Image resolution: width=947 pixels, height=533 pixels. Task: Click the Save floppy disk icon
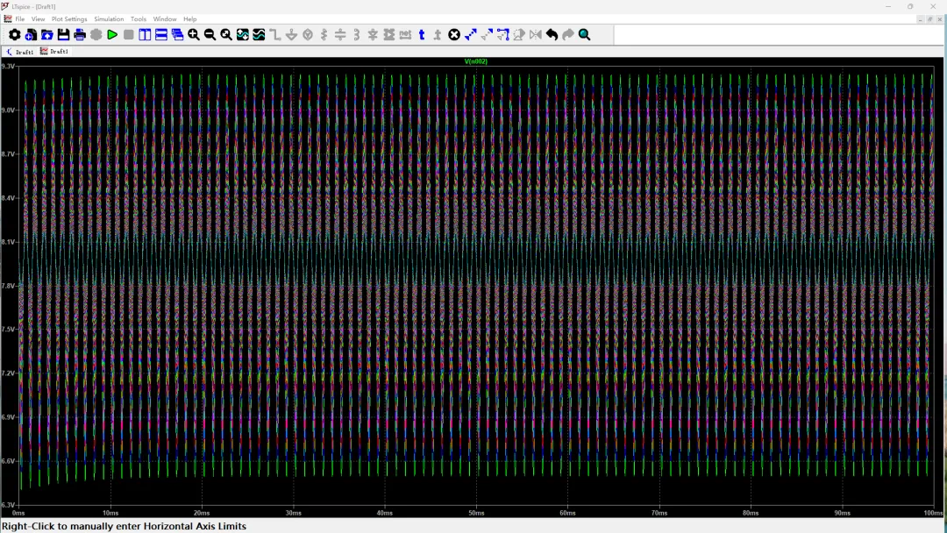click(x=63, y=35)
